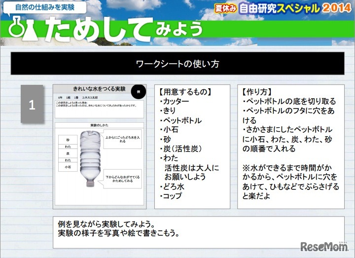355x258 pixels.
Task: Click the ためしてみよう title
Action: tap(123, 30)
